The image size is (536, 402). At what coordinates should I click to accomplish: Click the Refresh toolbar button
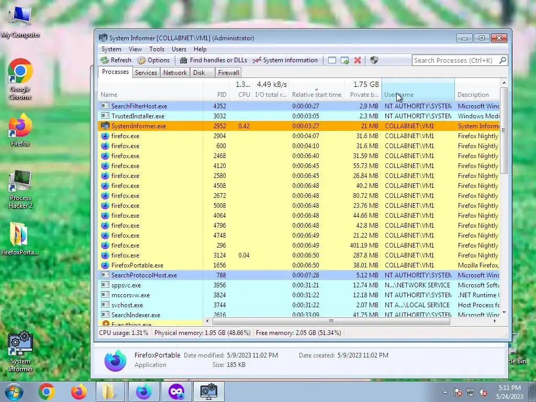(x=116, y=60)
